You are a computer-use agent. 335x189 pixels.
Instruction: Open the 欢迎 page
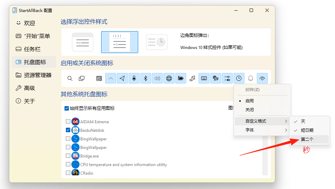34,23
